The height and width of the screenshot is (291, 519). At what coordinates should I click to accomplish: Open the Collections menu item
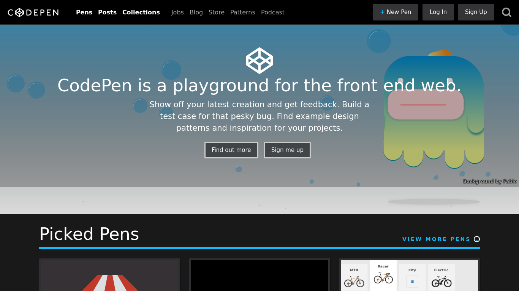tap(141, 12)
